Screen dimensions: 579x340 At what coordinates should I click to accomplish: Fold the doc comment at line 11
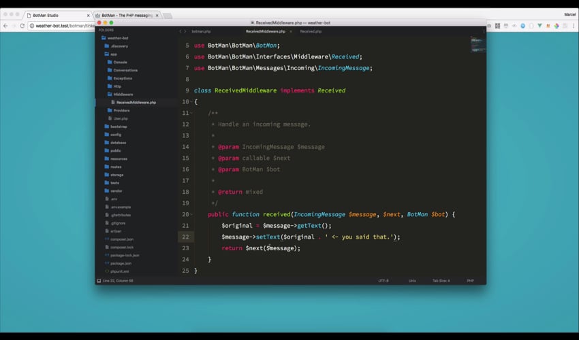(191, 113)
